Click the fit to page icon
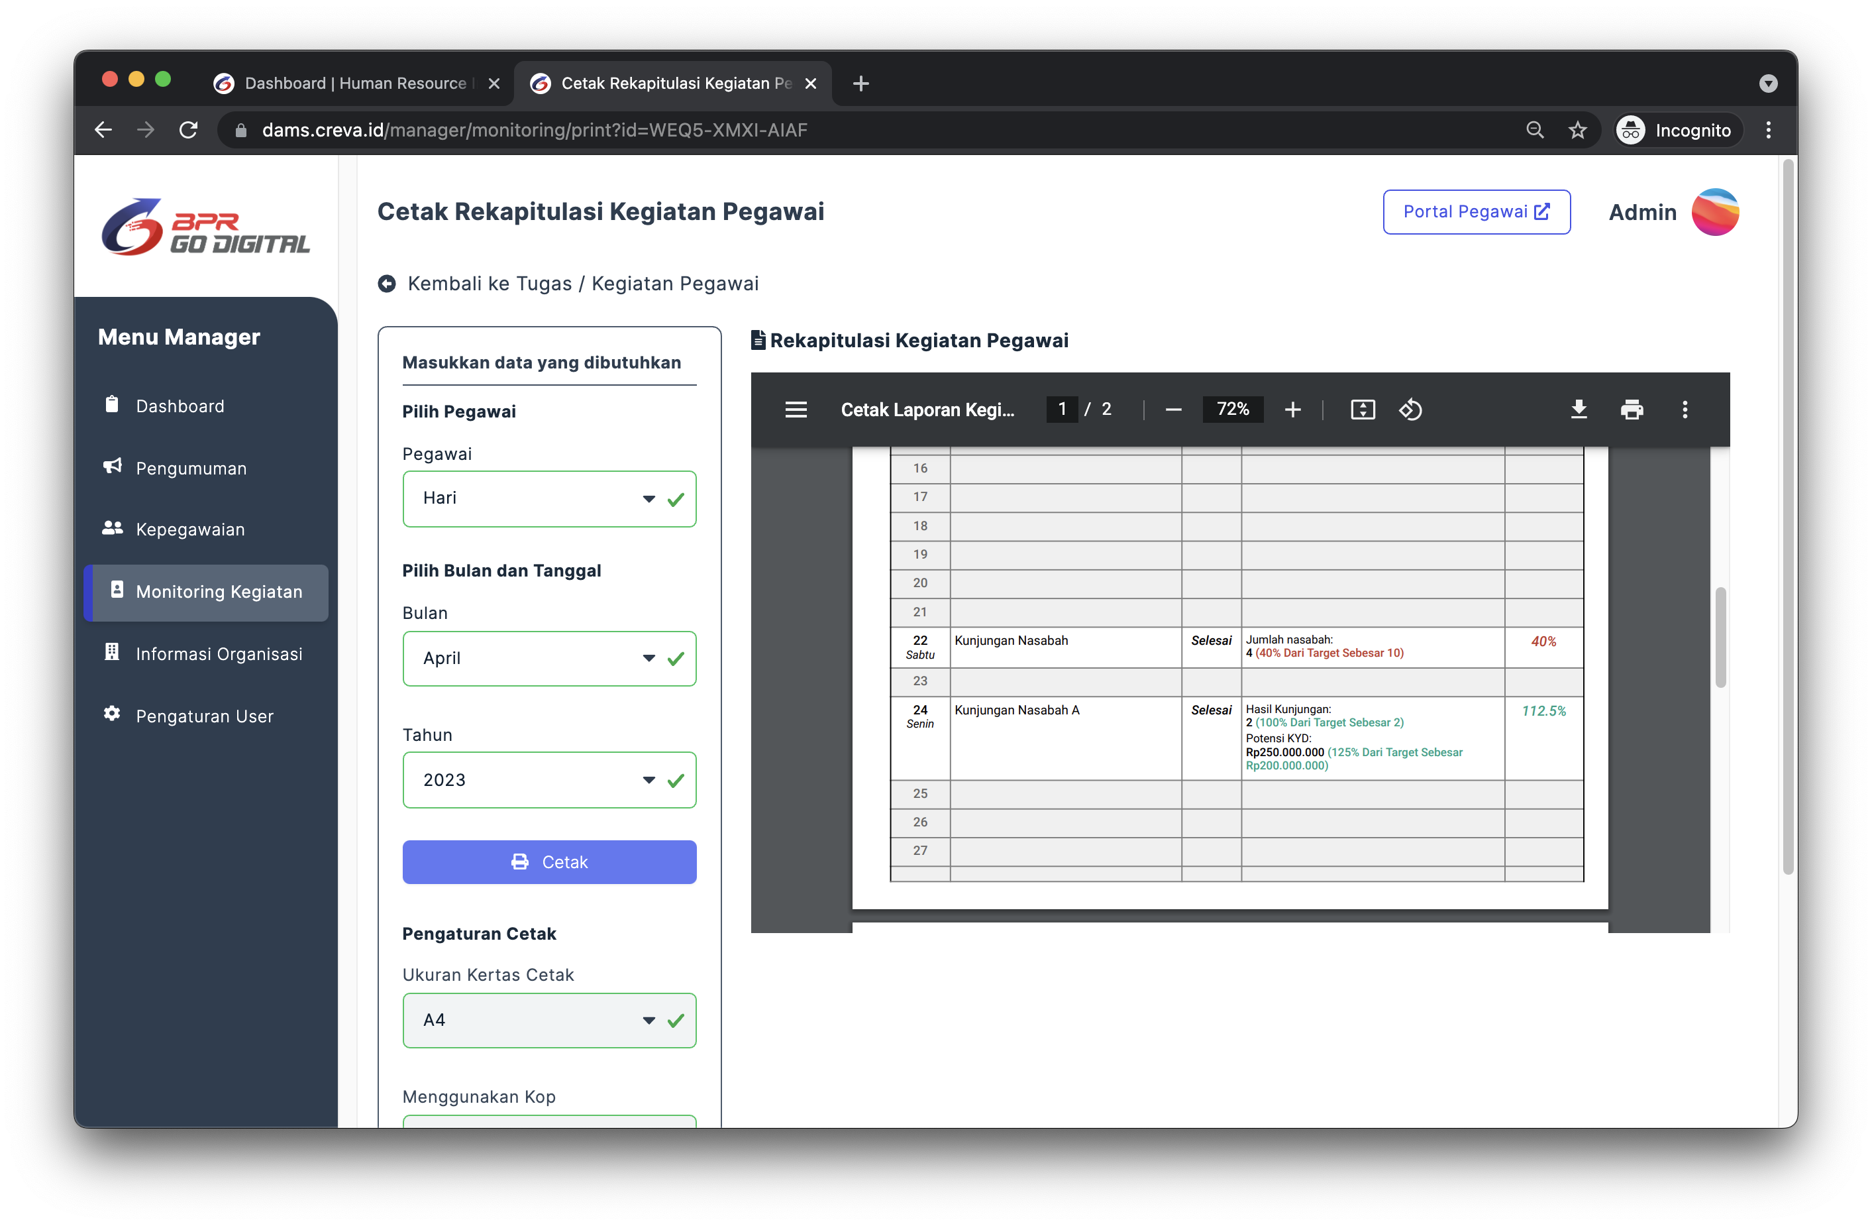The width and height of the screenshot is (1872, 1226). [1363, 409]
